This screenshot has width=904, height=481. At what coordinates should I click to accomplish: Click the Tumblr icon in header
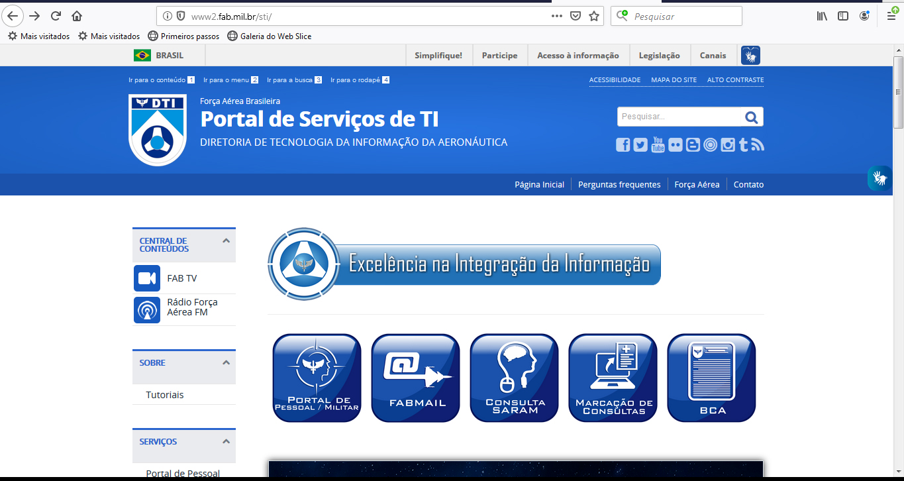[744, 145]
